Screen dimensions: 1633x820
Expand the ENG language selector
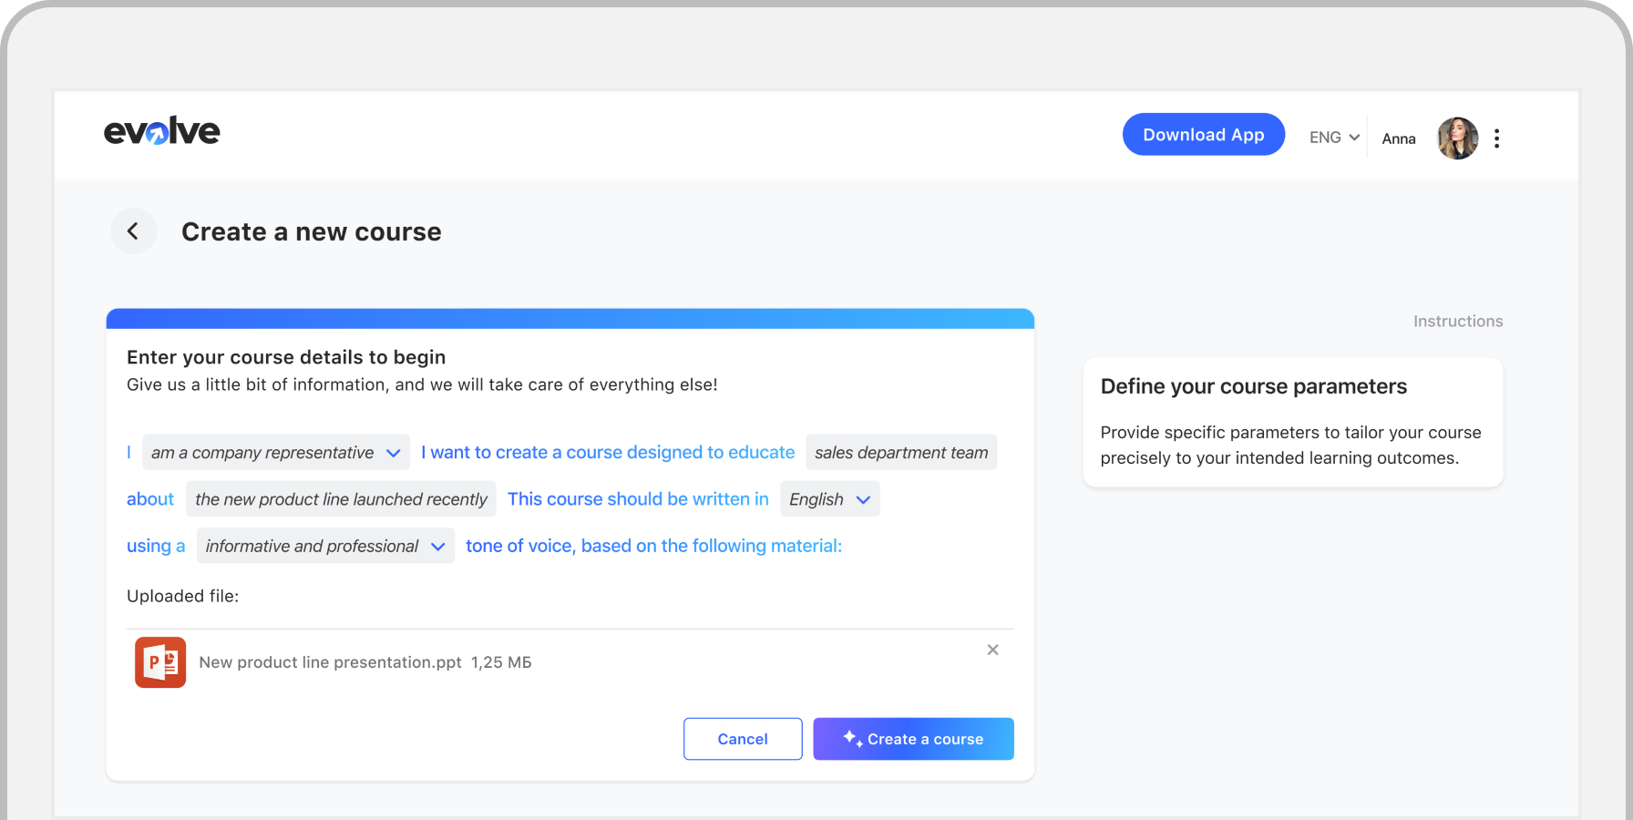pos(1334,138)
